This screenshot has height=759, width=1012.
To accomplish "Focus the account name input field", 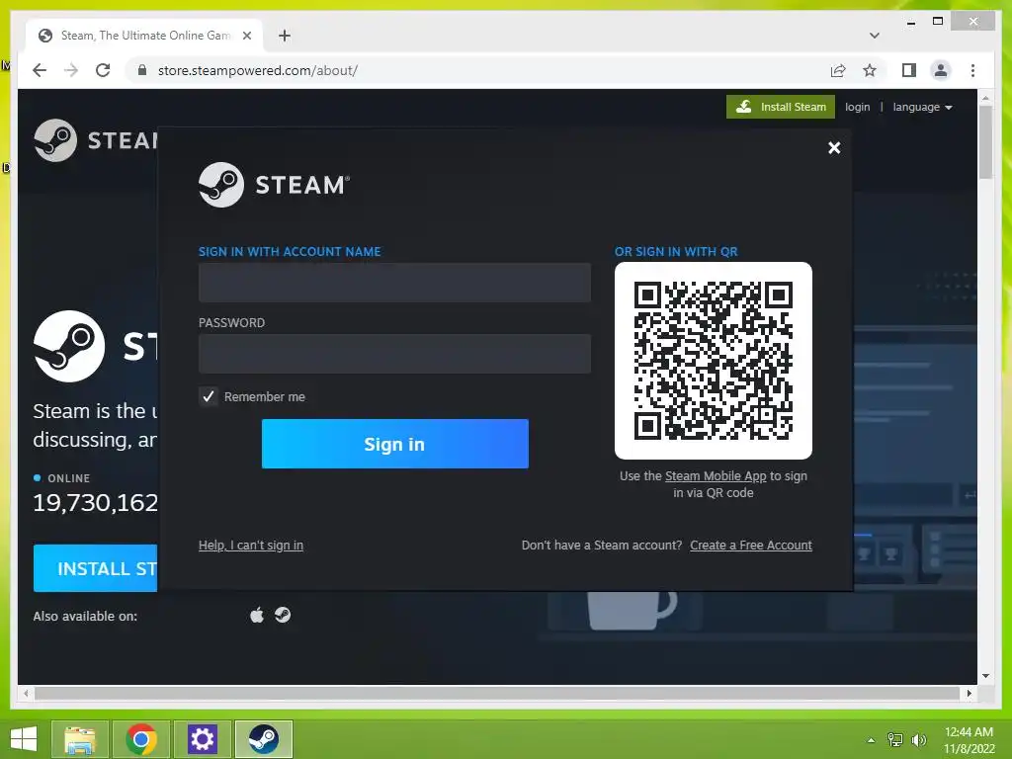I will [394, 282].
